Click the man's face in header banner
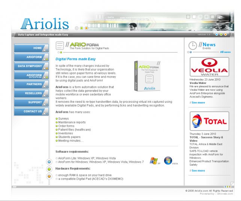Screen dimensions: 241x201 point(133,27)
